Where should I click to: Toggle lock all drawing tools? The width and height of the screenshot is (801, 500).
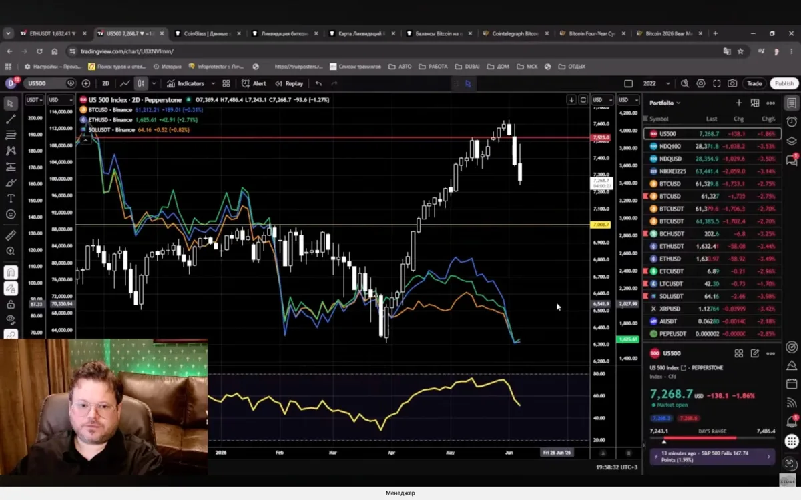click(x=11, y=305)
